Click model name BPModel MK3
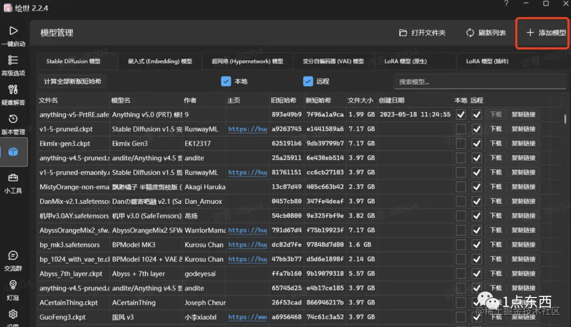This screenshot has height=327, width=571. pyautogui.click(x=134, y=245)
